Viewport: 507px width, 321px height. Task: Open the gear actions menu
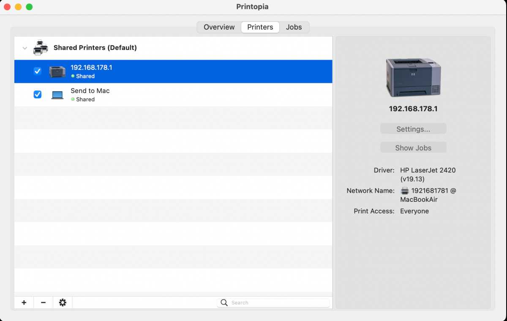point(63,302)
